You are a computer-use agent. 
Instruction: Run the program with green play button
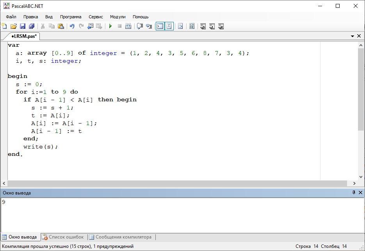coord(110,26)
